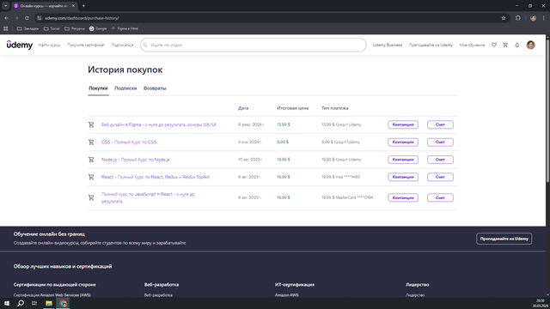Open Квитанция for the CSS course

(x=403, y=142)
